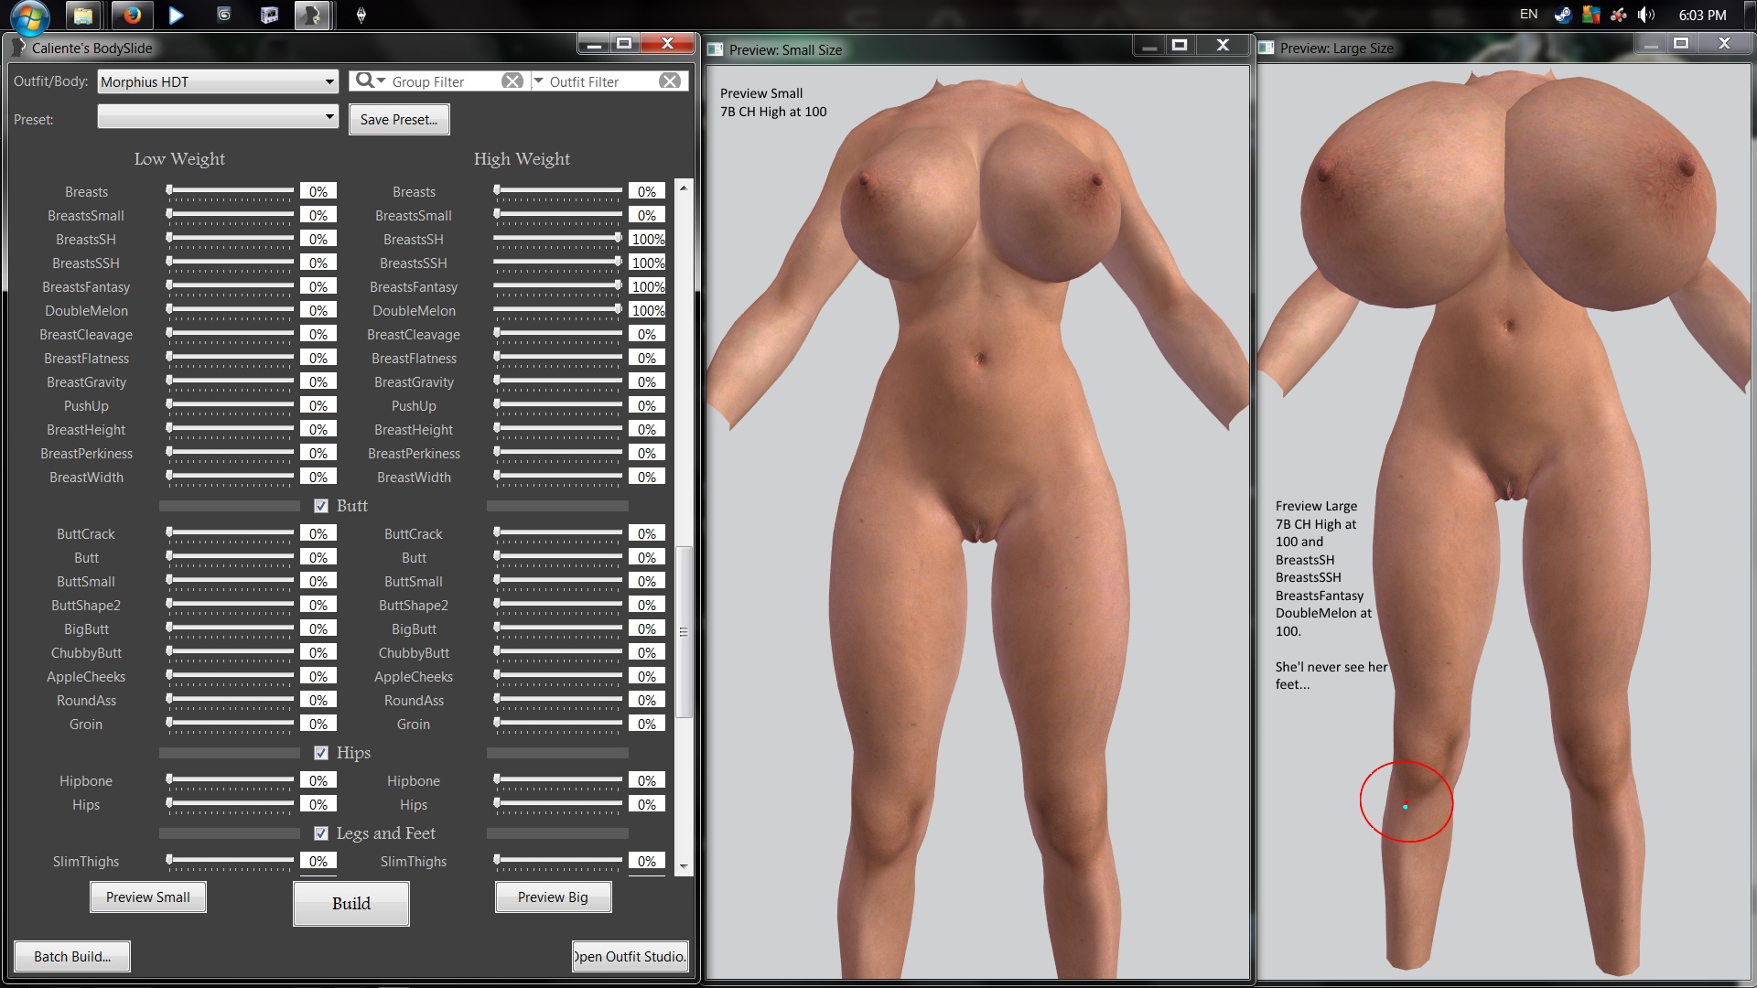Viewport: 1757px width, 988px height.
Task: Click the Steam icon in system tray
Action: point(1563,15)
